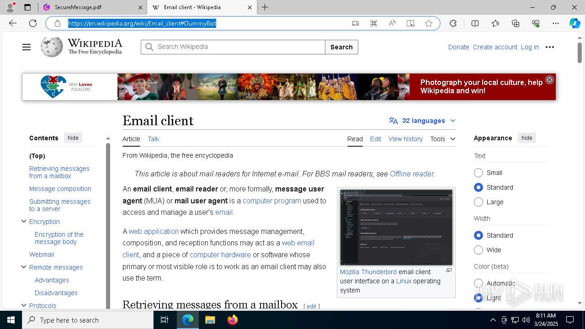Image resolution: width=585 pixels, height=329 pixels.
Task: View site information via the lock icon
Action: tap(58, 23)
